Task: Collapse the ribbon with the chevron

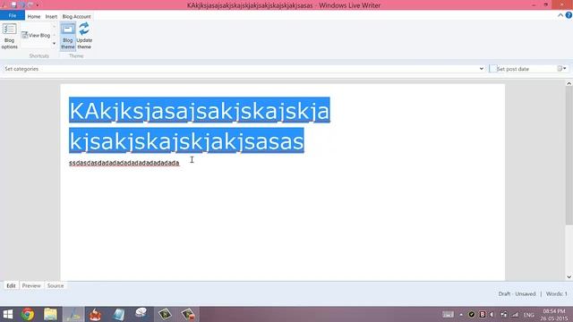Action: click(x=560, y=15)
